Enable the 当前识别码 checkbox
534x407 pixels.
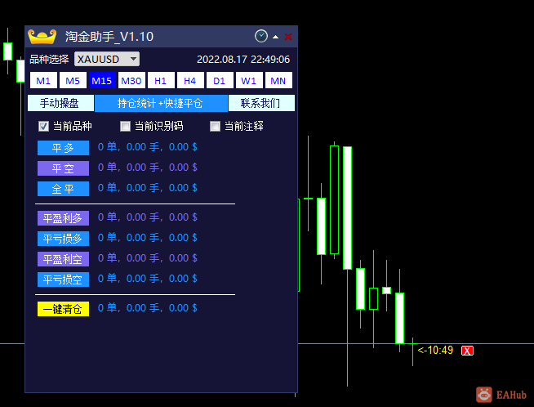coord(125,126)
